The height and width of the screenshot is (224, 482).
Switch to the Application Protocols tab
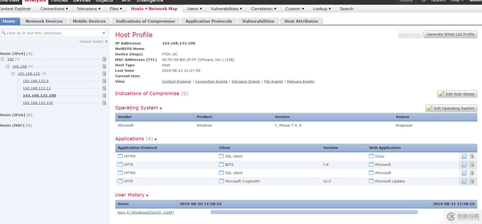coord(209,21)
